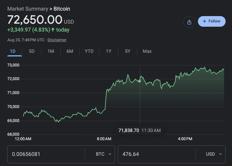Click the 0.00656081 BTC amount field
This screenshot has width=232, height=166.
point(46,154)
